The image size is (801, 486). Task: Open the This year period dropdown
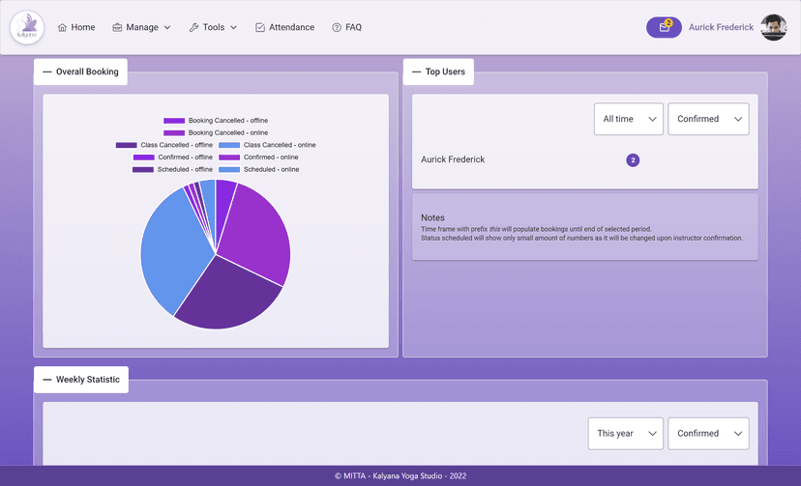[625, 434]
